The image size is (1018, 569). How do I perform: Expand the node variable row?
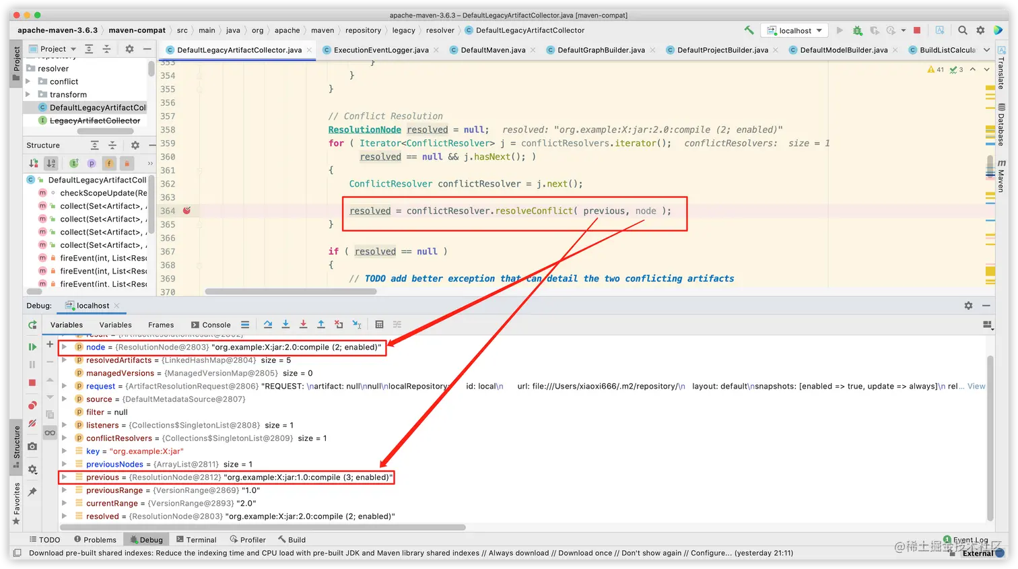click(x=64, y=347)
